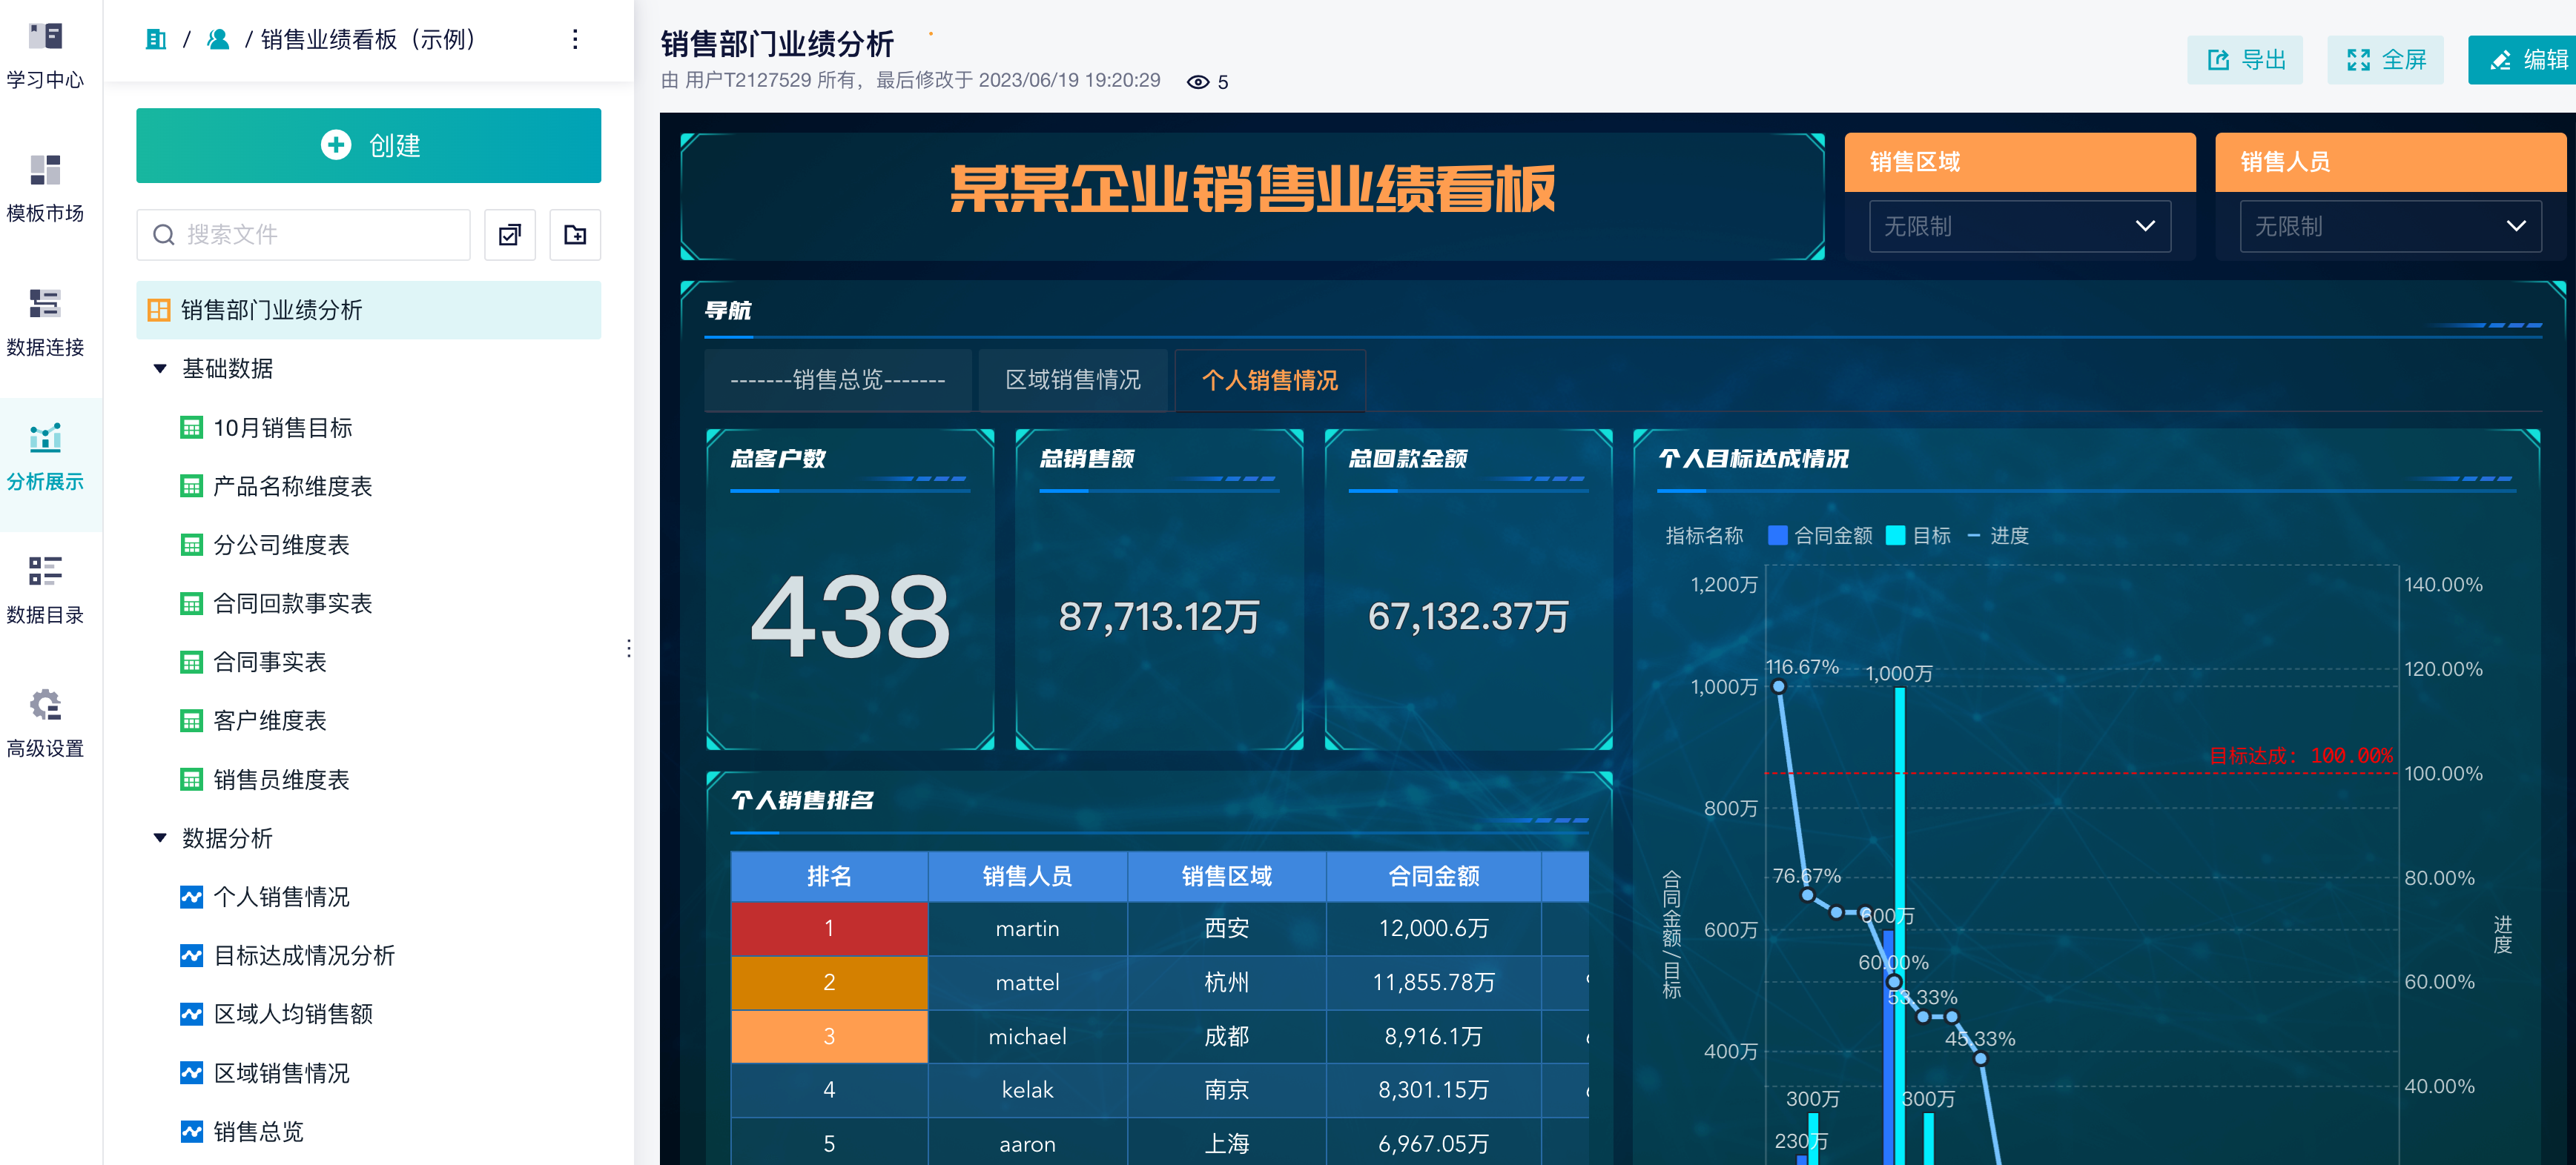Select the 销售总览 navigation tab
Viewport: 2576px width, 1165px height.
click(837, 381)
